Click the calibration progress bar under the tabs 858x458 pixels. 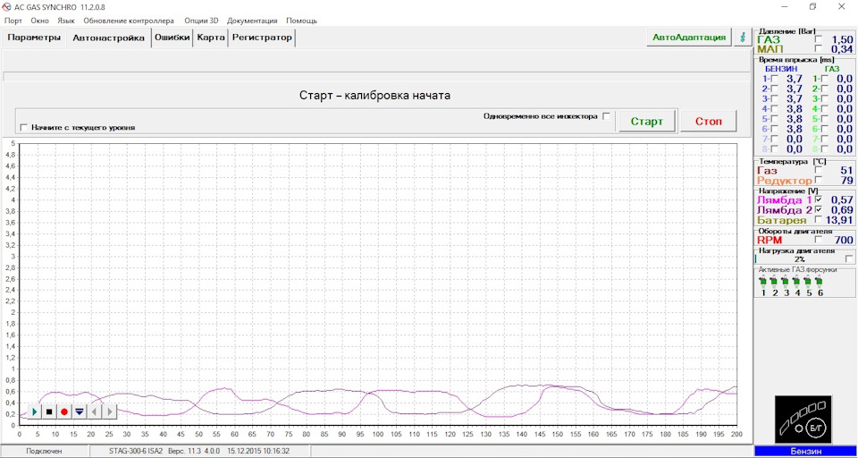pos(374,76)
